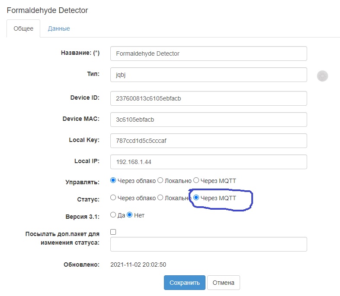
Task: Focus the Тип text field
Action: click(x=208, y=75)
